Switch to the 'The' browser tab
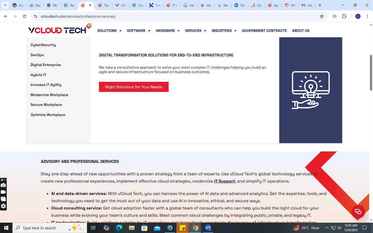The width and height of the screenshot is (373, 233). point(103,5)
